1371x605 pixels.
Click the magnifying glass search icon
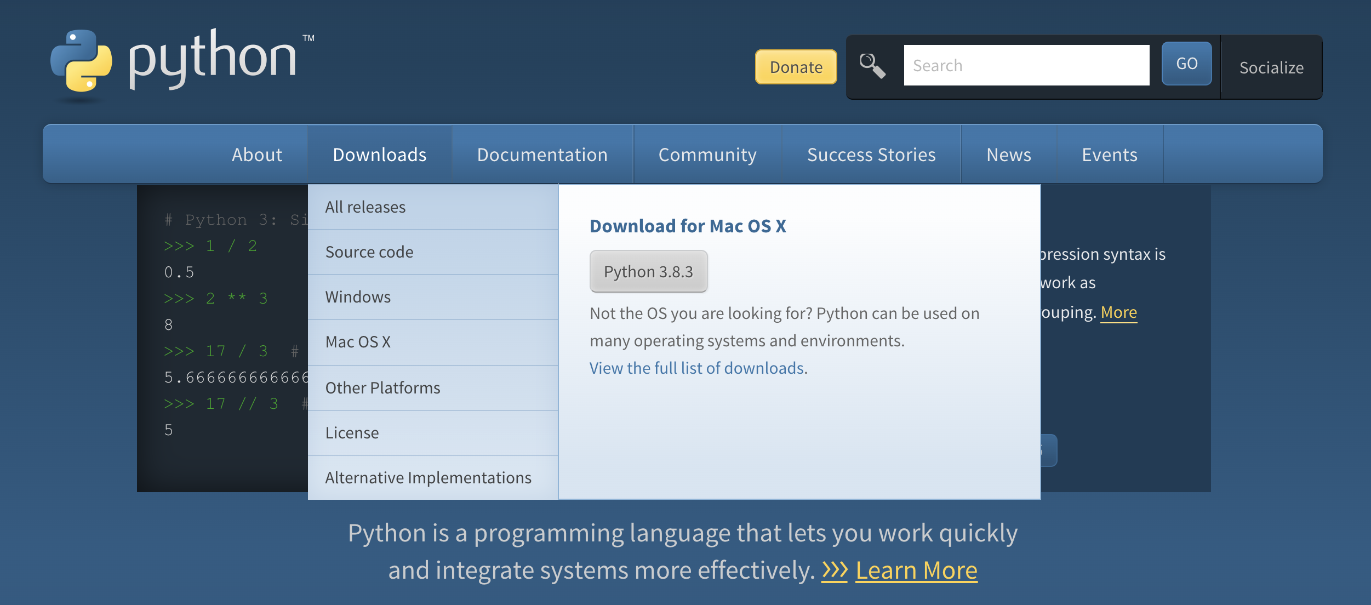pyautogui.click(x=872, y=66)
